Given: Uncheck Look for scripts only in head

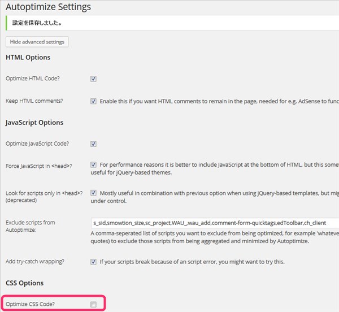Looking at the screenshot, I should [x=93, y=193].
